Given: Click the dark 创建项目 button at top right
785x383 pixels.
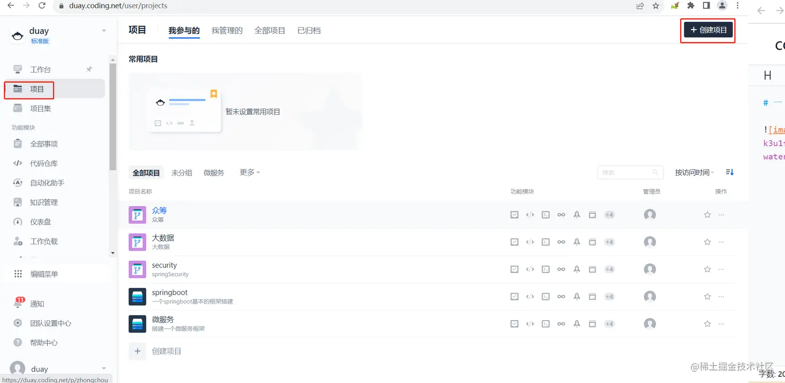Looking at the screenshot, I should click(x=709, y=30).
